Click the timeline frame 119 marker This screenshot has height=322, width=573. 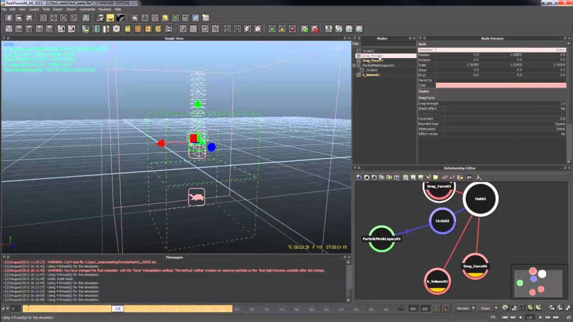(x=118, y=309)
